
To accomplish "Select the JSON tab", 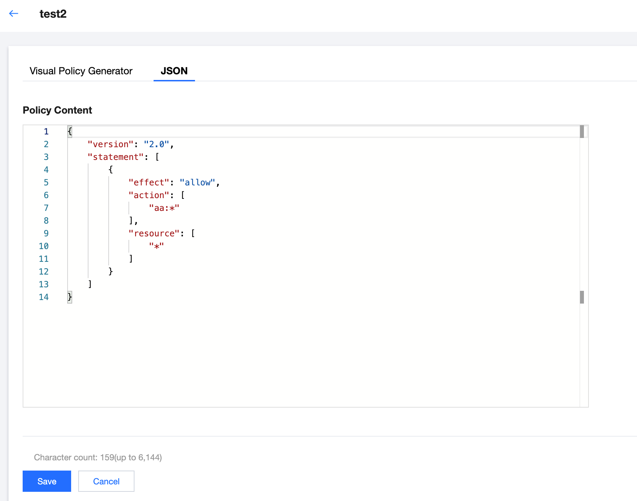I will point(174,71).
